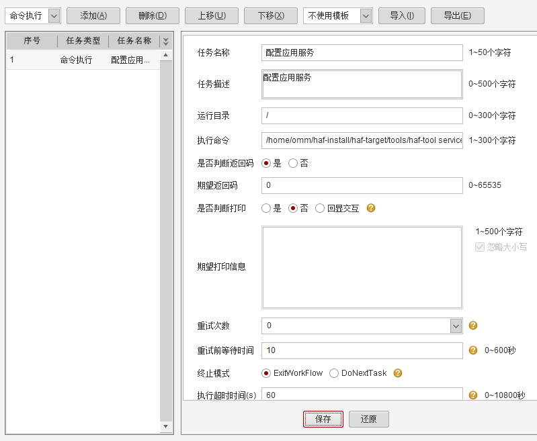Screen dimensions: 537x441
Task: Open help icon next to 执行超时时间 field
Action: click(x=473, y=395)
